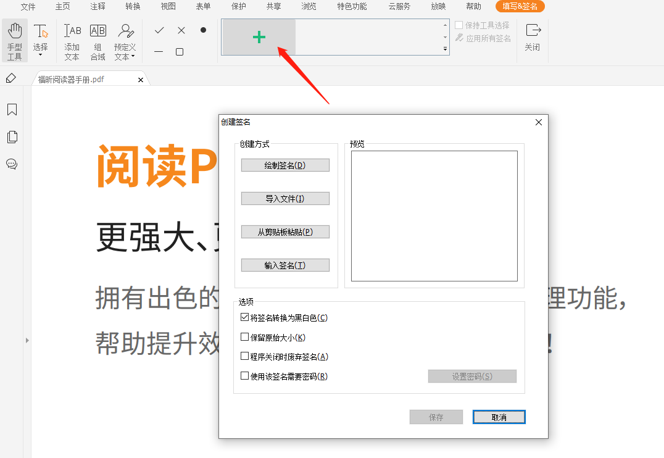
Task: Click the 导入文件(I) button
Action: pos(285,199)
